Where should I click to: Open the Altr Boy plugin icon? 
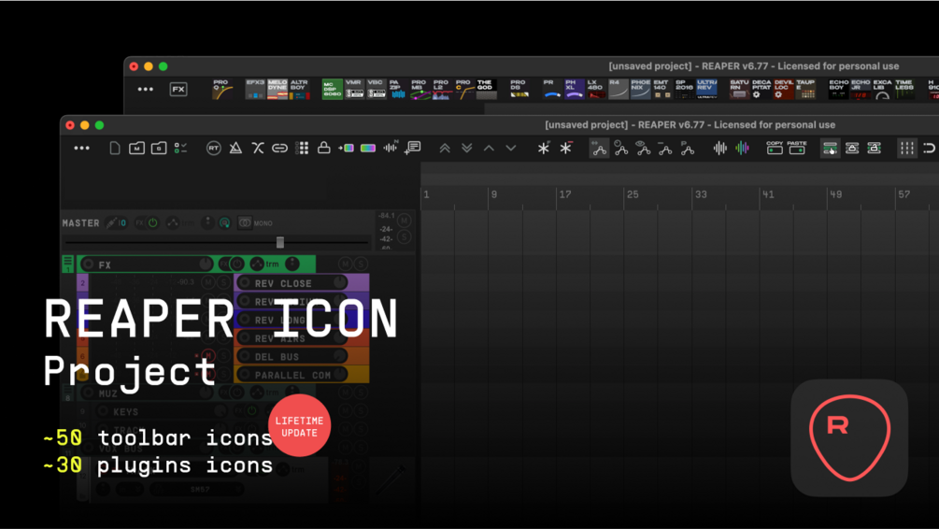click(x=299, y=90)
